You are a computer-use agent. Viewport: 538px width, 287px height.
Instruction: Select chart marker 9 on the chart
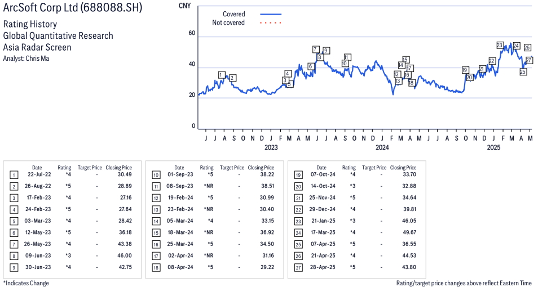point(326,51)
